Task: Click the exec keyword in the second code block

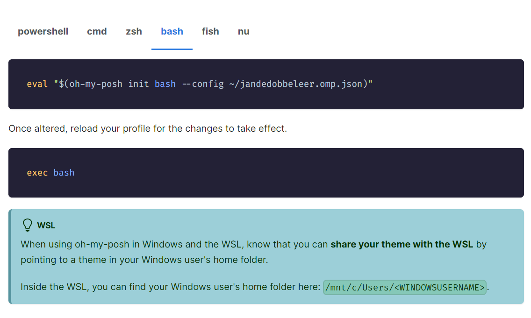Action: pyautogui.click(x=37, y=173)
